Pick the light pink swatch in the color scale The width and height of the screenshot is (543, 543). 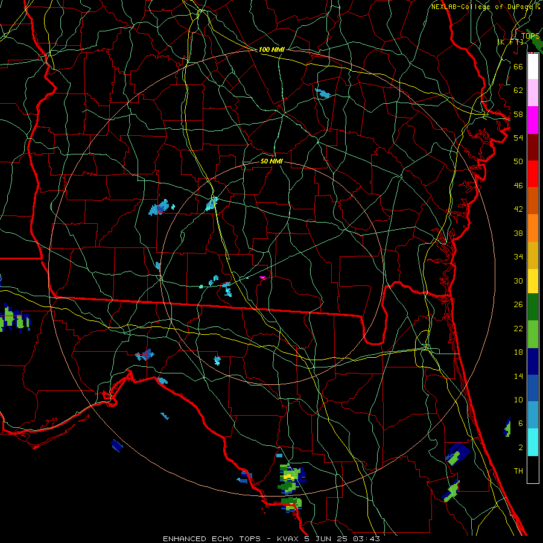point(533,92)
